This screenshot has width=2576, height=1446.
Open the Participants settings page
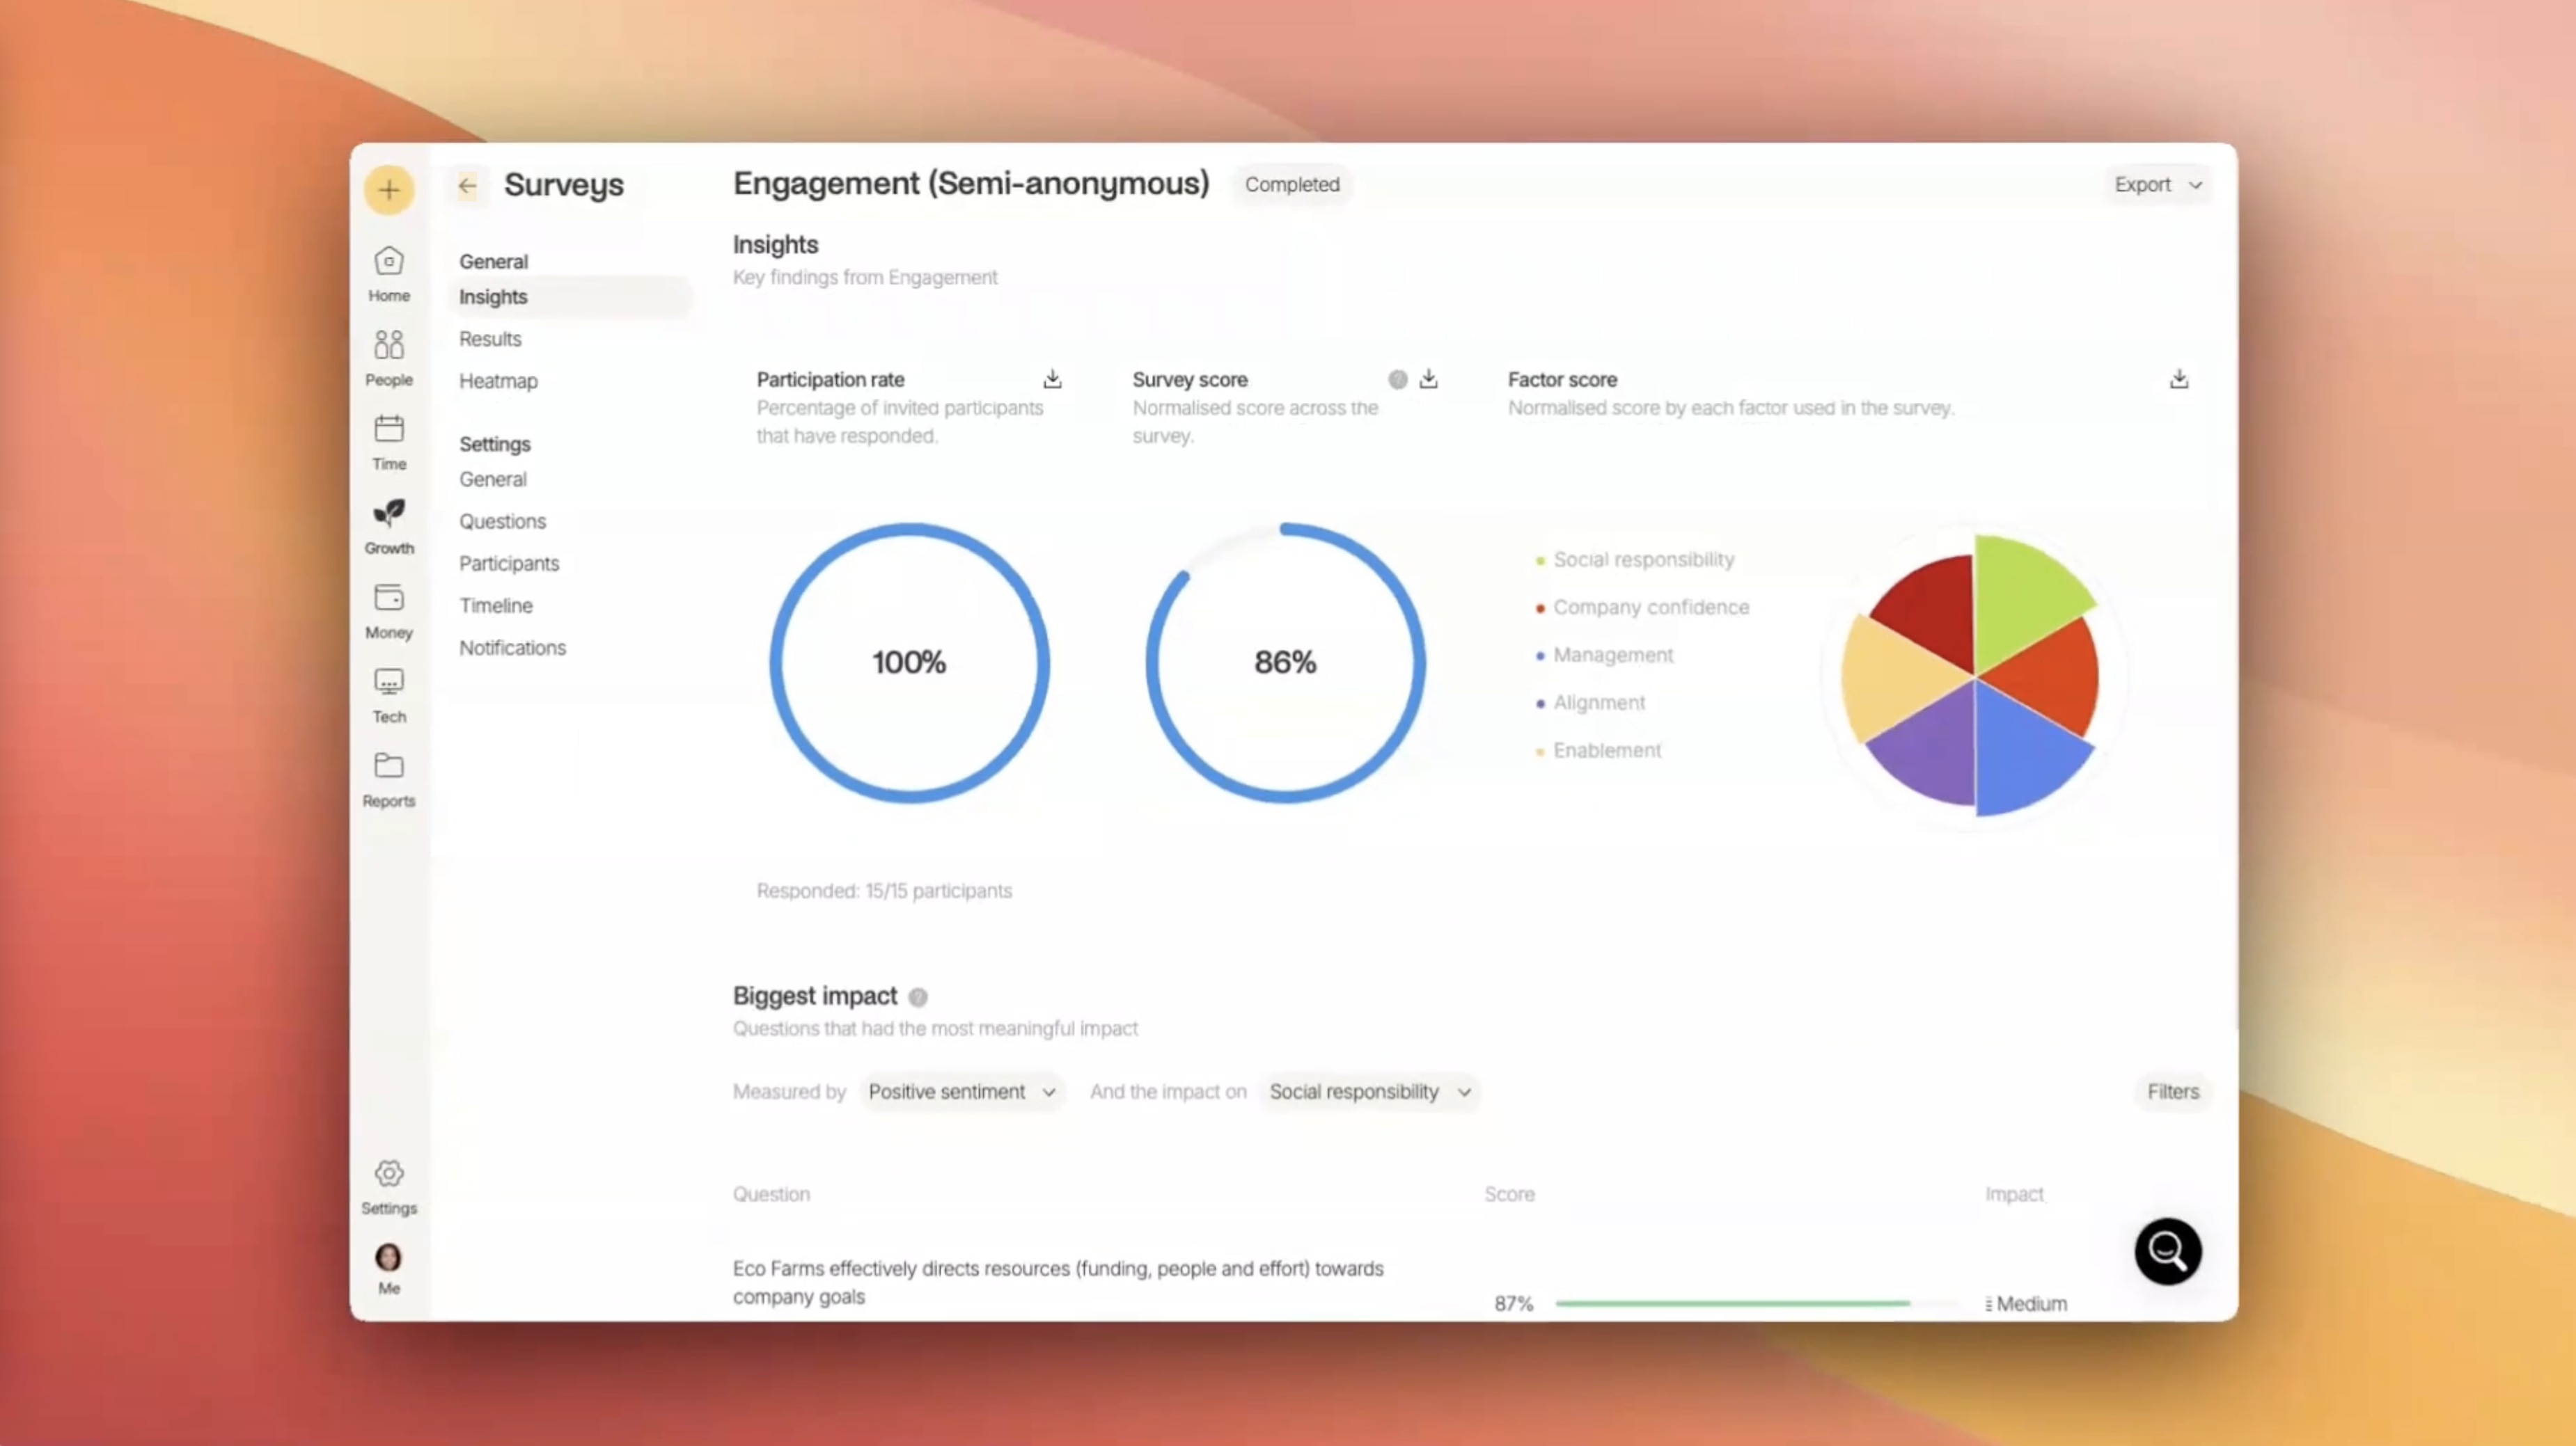[x=509, y=564]
